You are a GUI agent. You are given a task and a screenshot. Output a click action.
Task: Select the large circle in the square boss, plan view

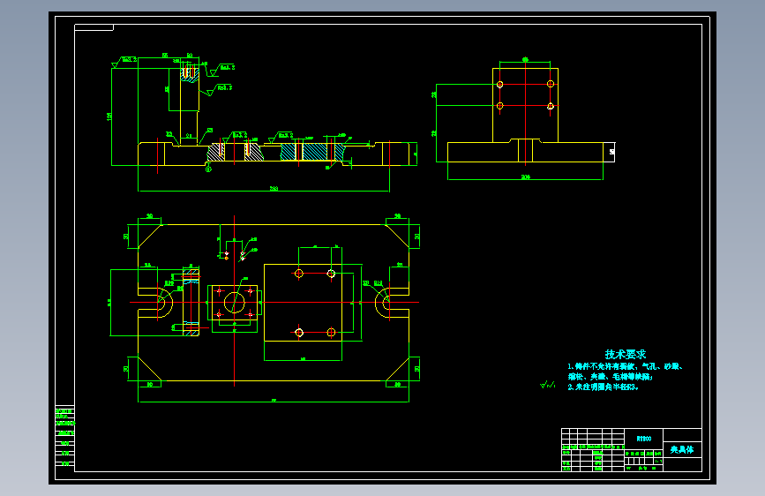pos(234,303)
